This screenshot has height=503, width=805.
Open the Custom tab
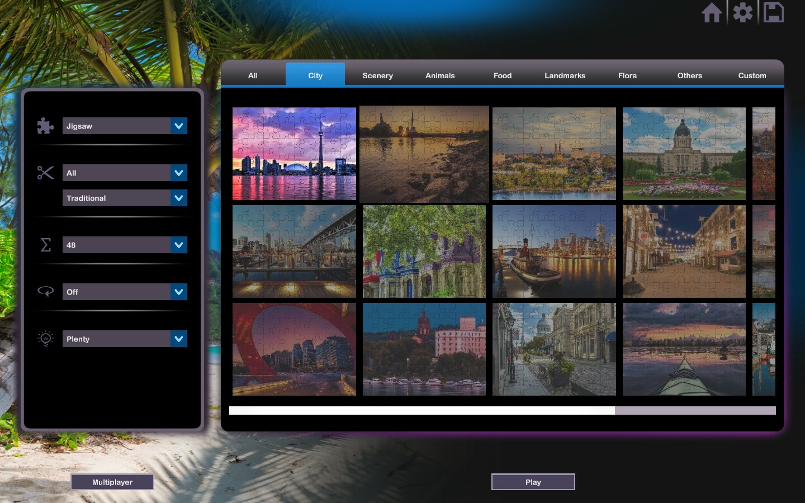pos(752,75)
